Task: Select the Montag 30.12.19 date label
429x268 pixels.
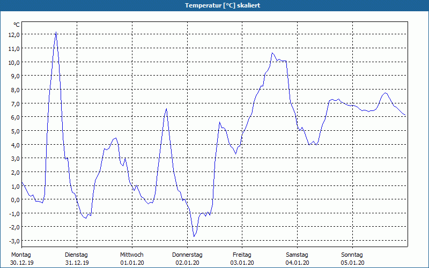Action: 22,259
